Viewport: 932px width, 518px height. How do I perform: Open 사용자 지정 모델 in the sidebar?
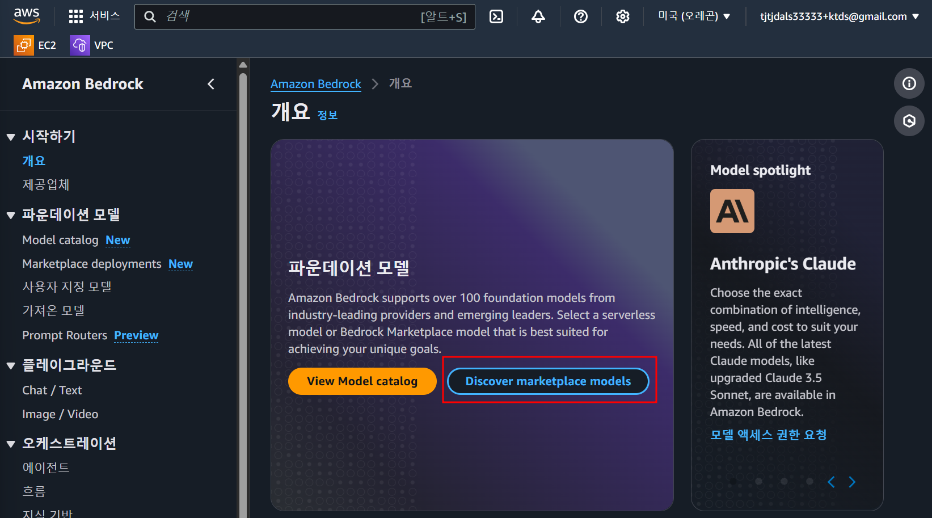coord(67,287)
